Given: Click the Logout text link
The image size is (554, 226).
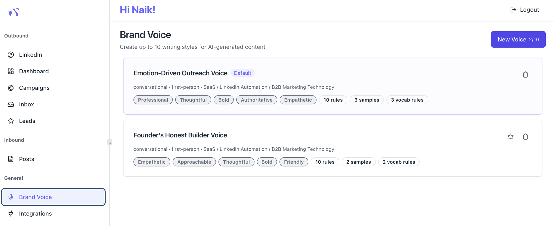Looking at the screenshot, I should 529,10.
